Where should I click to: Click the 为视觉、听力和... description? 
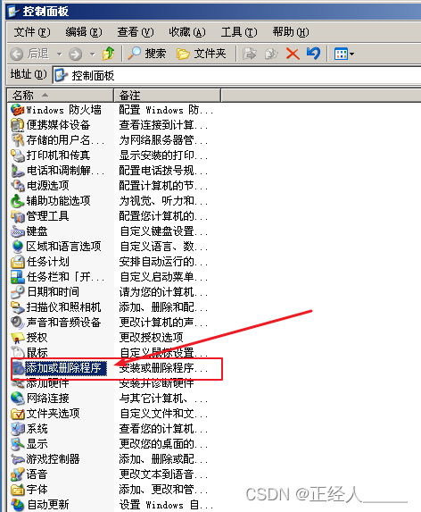(x=163, y=201)
